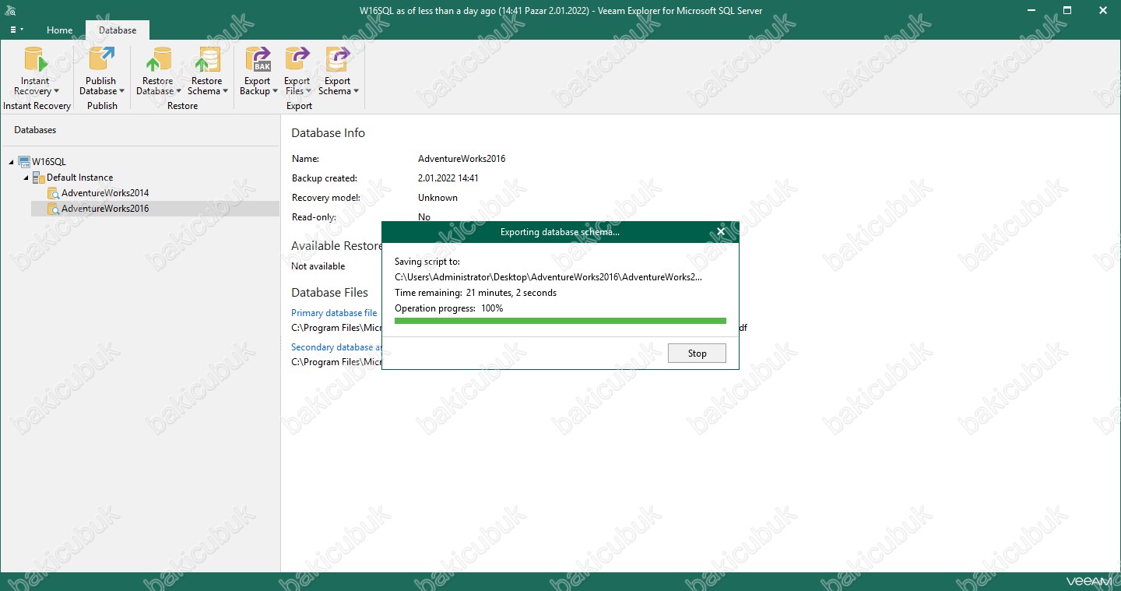The height and width of the screenshot is (591, 1121).
Task: Select the AdventureWorks2014 database icon
Action: (53, 193)
